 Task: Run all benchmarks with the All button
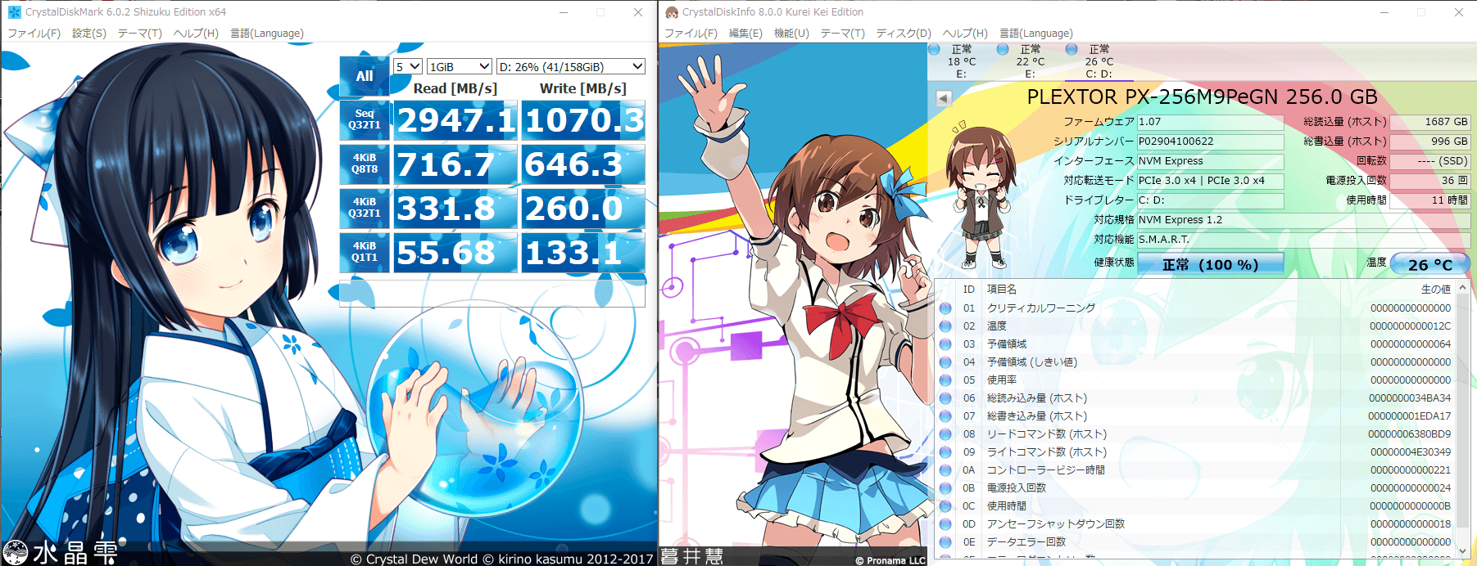pyautogui.click(x=365, y=76)
